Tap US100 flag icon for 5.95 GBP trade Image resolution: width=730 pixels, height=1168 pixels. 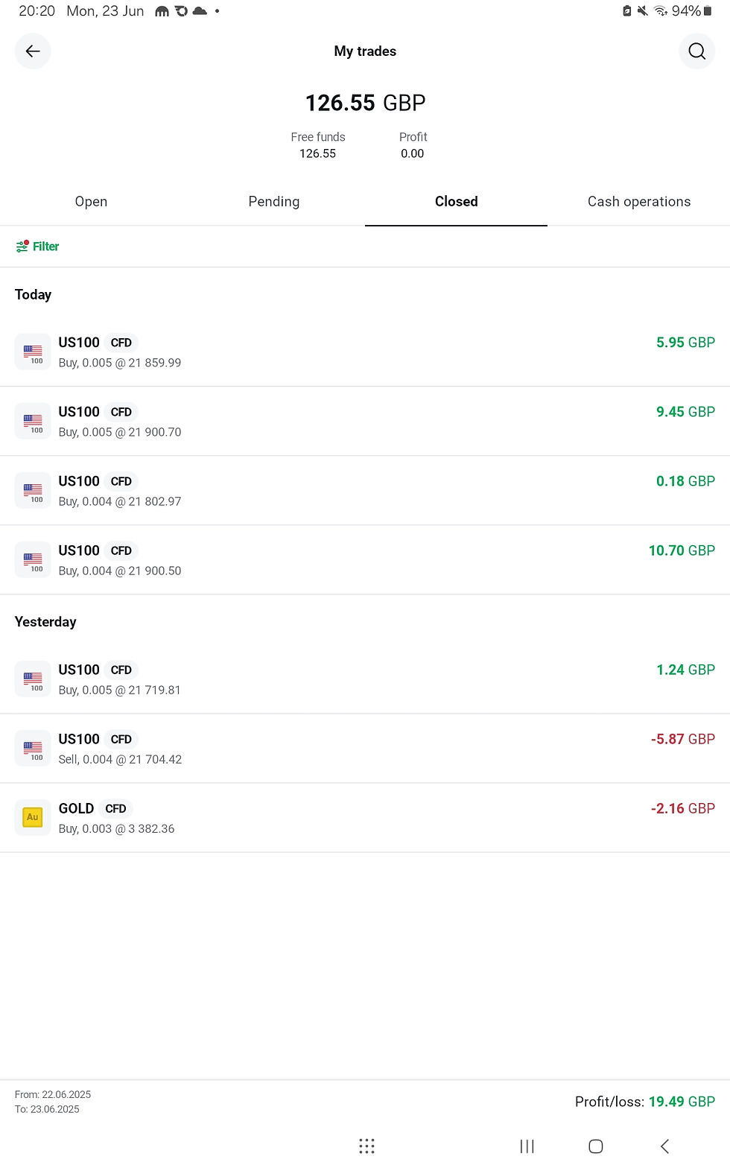tap(33, 352)
